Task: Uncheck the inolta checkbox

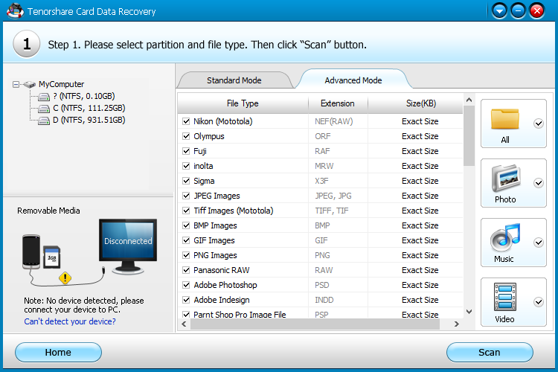Action: click(186, 166)
